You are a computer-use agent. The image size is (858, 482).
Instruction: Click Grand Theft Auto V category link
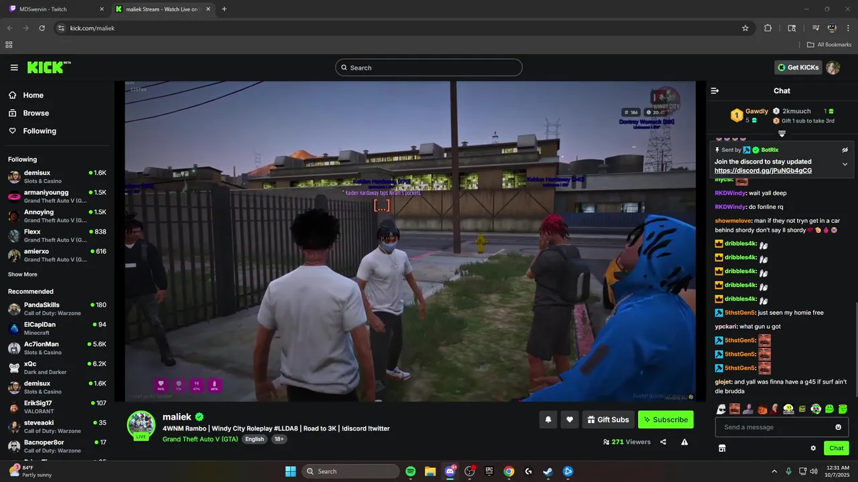coord(200,439)
